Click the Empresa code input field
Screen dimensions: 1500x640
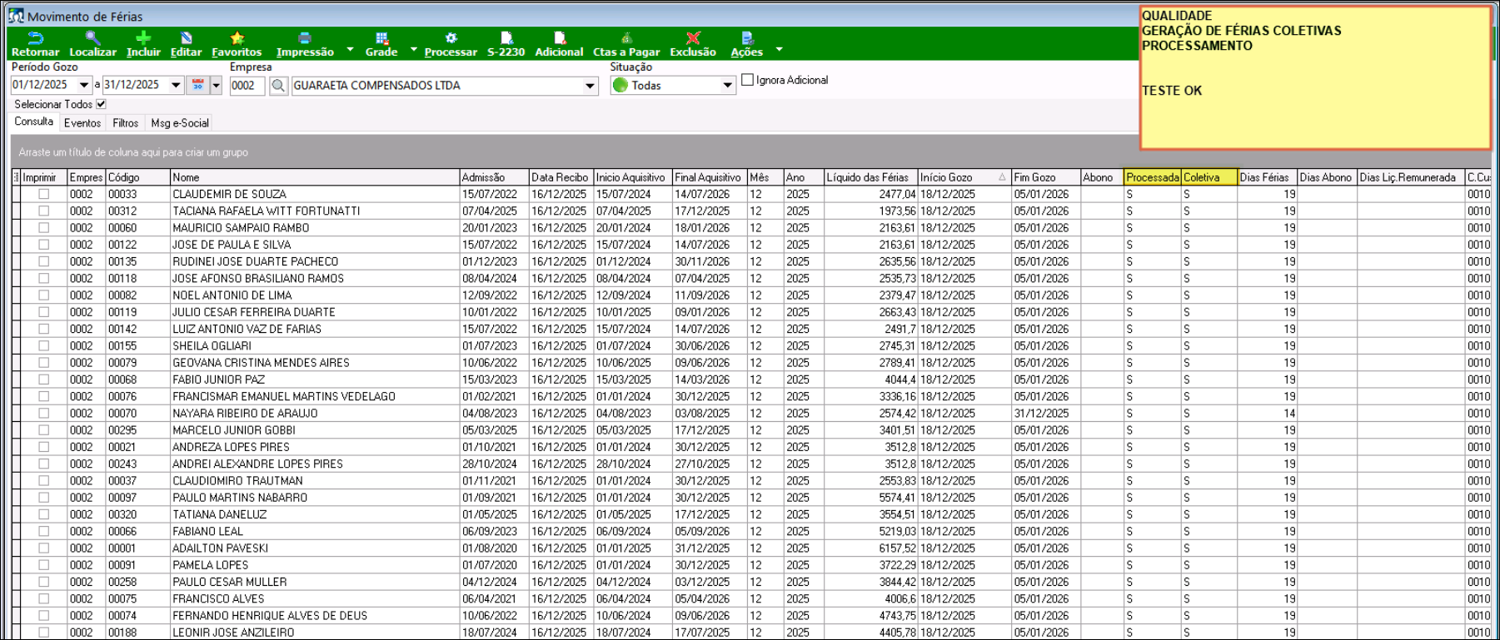click(246, 86)
